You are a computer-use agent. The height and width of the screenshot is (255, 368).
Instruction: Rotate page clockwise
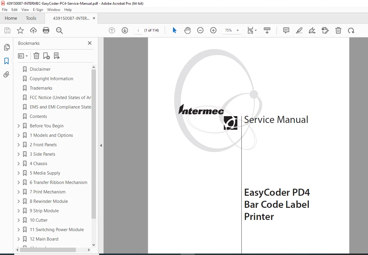(351, 30)
